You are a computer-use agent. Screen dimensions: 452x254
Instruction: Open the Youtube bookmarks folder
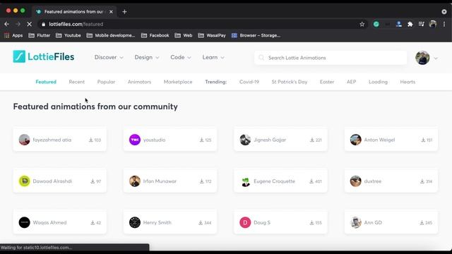point(69,35)
